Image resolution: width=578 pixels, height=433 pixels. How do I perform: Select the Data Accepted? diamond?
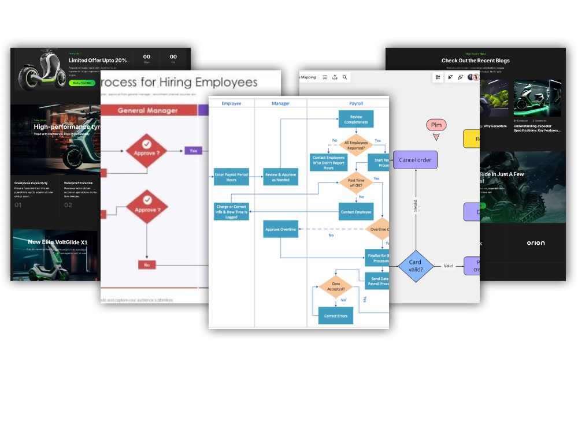click(x=336, y=286)
